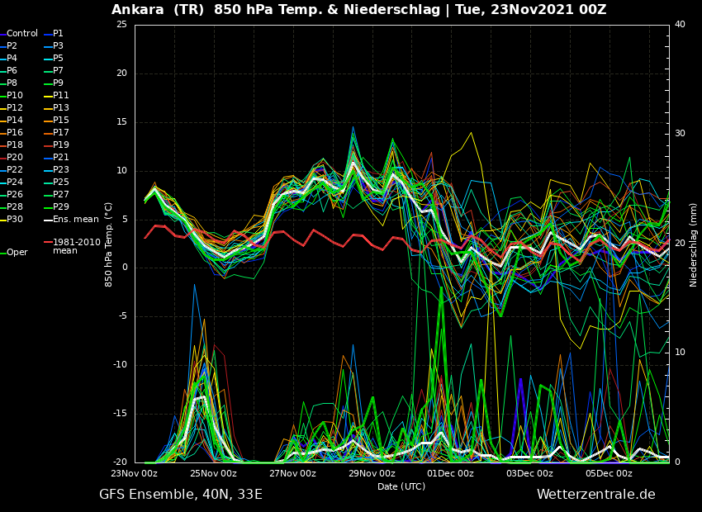
Task: Click the 25 tick on temperature axis
Action: [121, 24]
